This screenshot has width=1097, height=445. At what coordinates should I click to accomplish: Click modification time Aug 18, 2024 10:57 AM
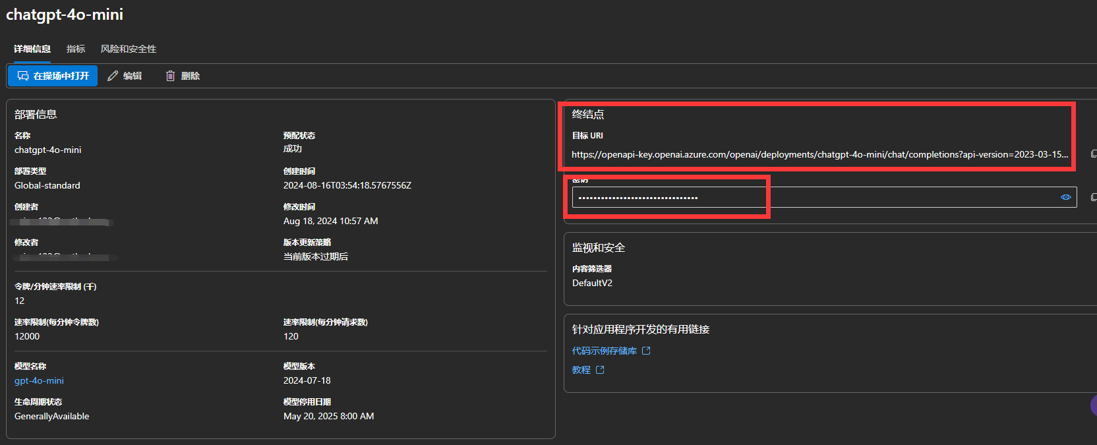[x=331, y=221]
